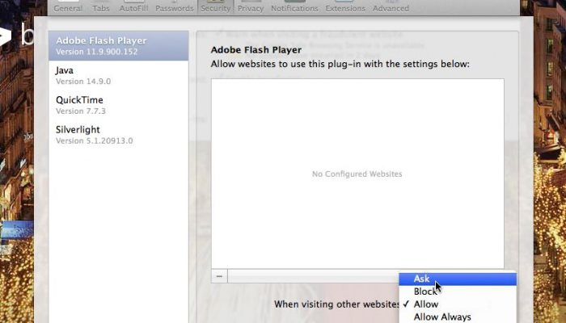Click the 'Version 7.7.3' text under QuickTime
Viewport: 566px width, 323px height.
pyautogui.click(x=81, y=111)
